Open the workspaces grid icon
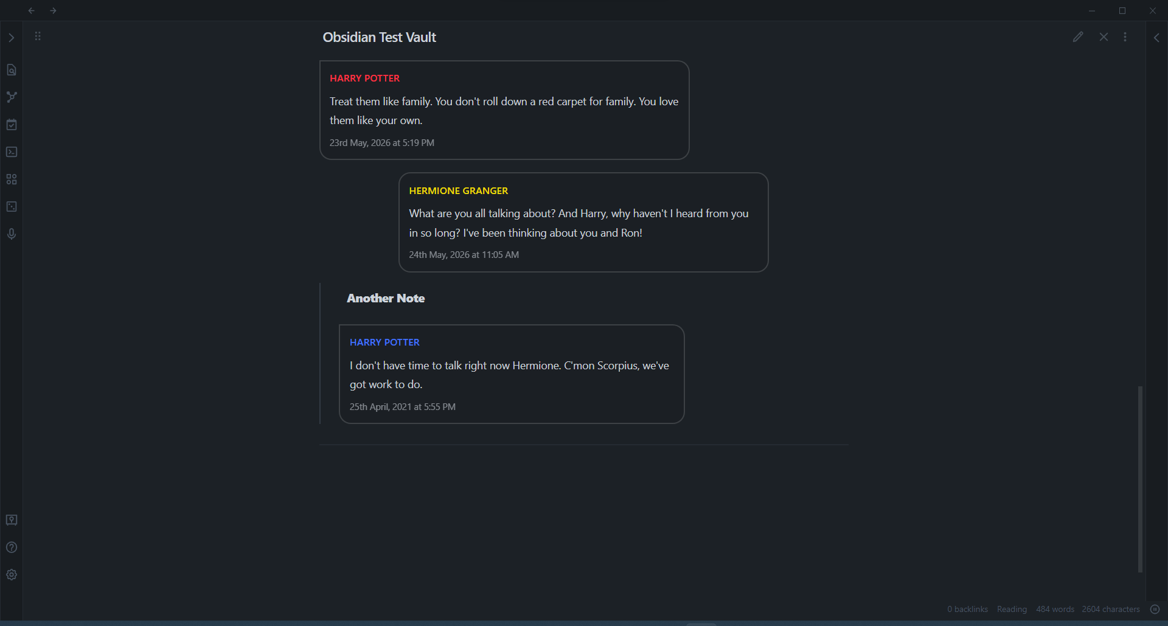 pos(12,179)
